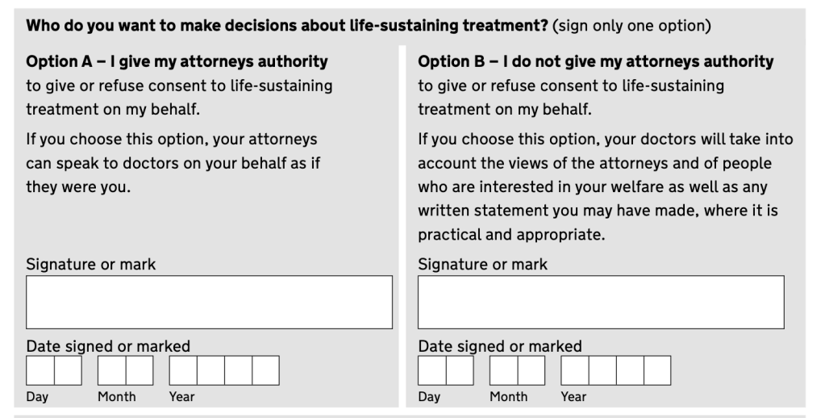
Task: Select third Year box under Option A
Action: pyautogui.click(x=238, y=370)
